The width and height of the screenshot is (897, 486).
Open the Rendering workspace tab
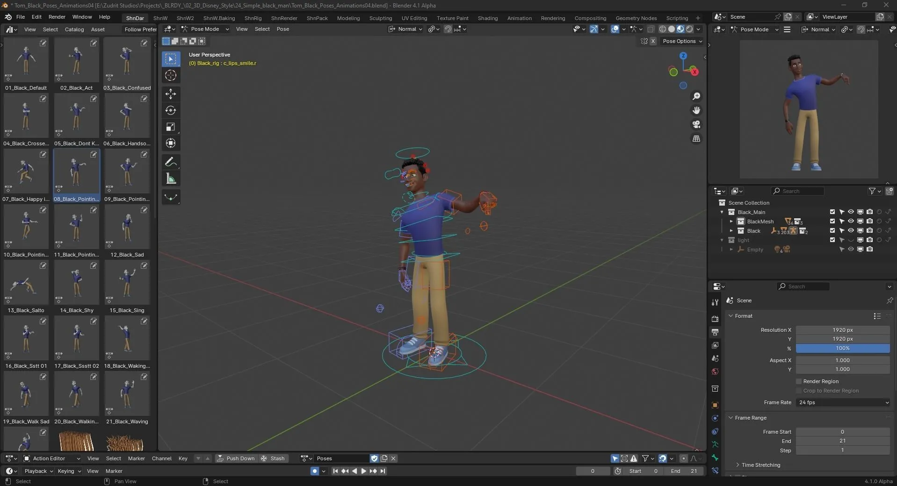click(x=552, y=18)
